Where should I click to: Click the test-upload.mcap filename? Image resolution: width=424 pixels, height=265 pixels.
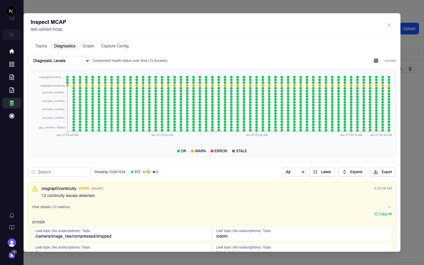pos(46,29)
